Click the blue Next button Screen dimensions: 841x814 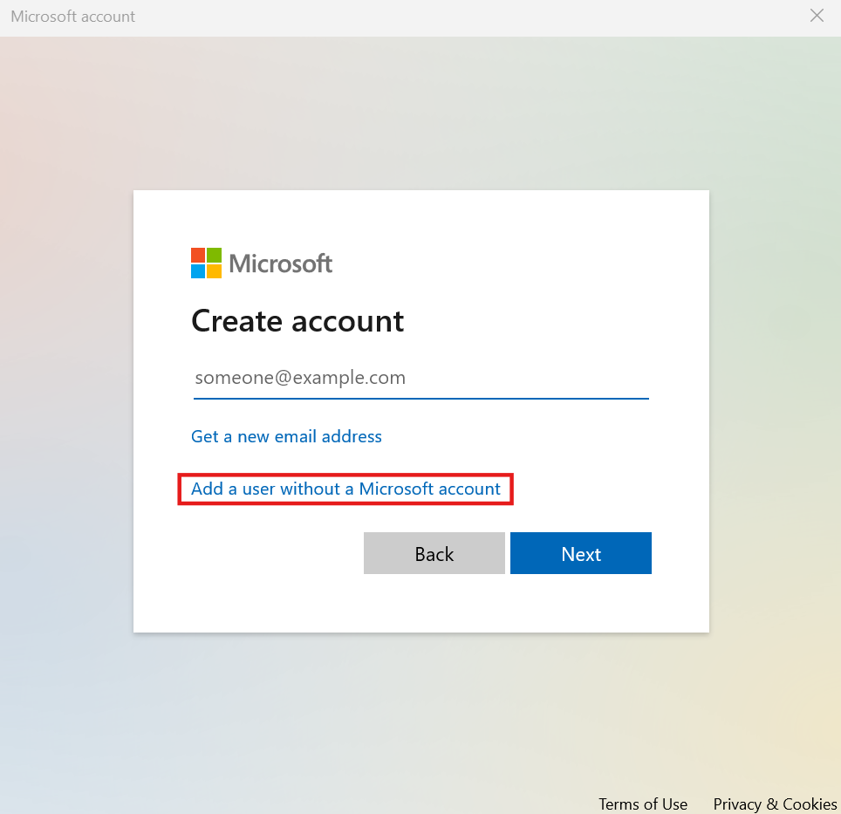pyautogui.click(x=581, y=553)
